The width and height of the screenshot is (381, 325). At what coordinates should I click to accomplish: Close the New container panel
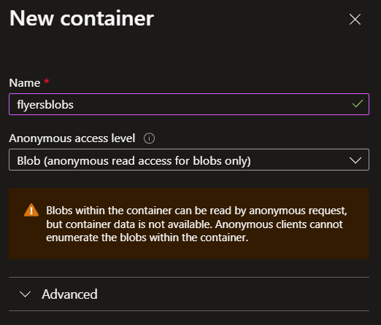coord(355,19)
